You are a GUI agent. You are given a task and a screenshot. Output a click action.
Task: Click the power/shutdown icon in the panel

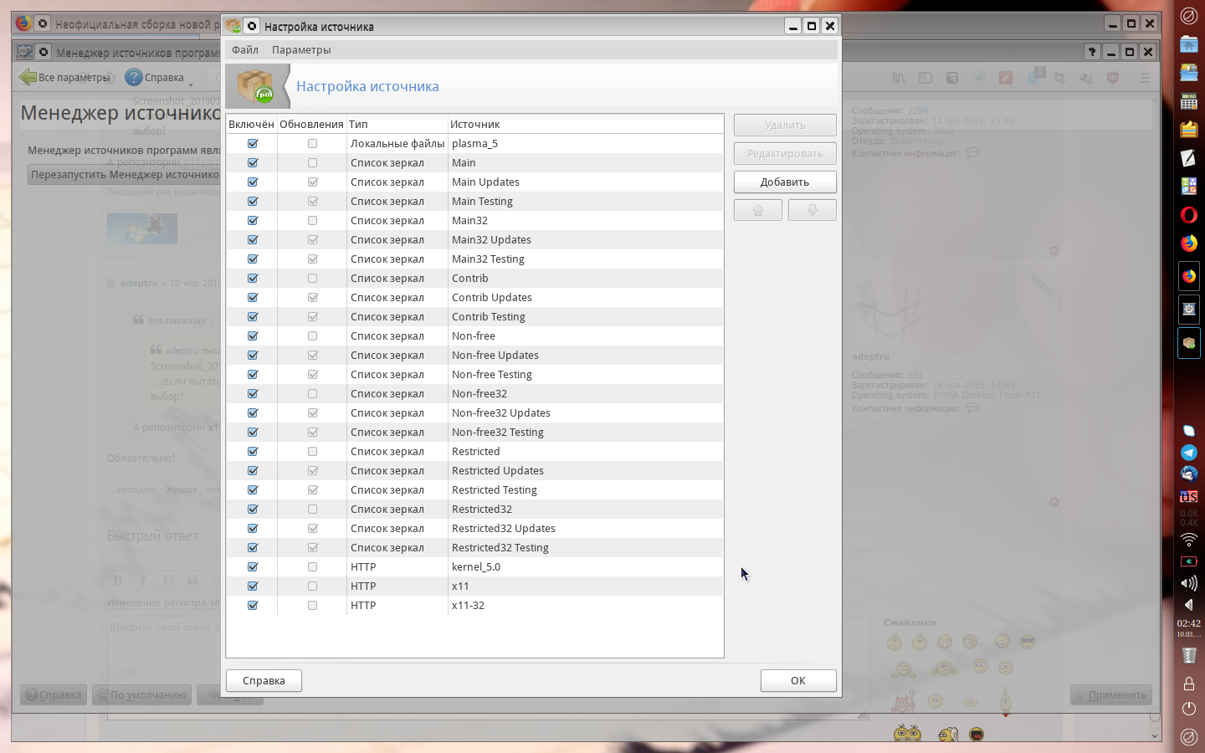point(1188,709)
